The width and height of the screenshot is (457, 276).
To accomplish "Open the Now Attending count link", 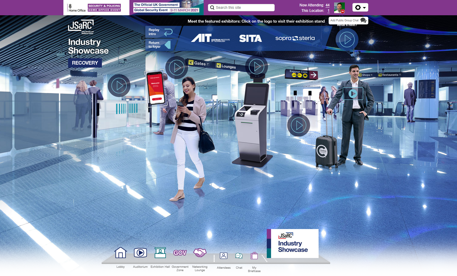I will [x=327, y=5].
